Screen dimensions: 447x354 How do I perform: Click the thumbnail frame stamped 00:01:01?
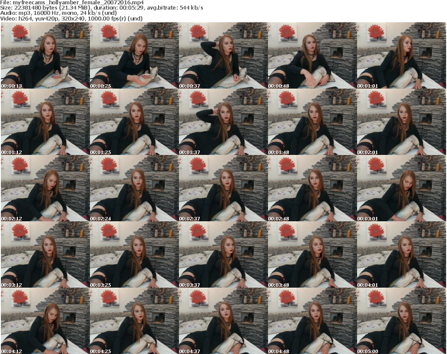click(402, 55)
